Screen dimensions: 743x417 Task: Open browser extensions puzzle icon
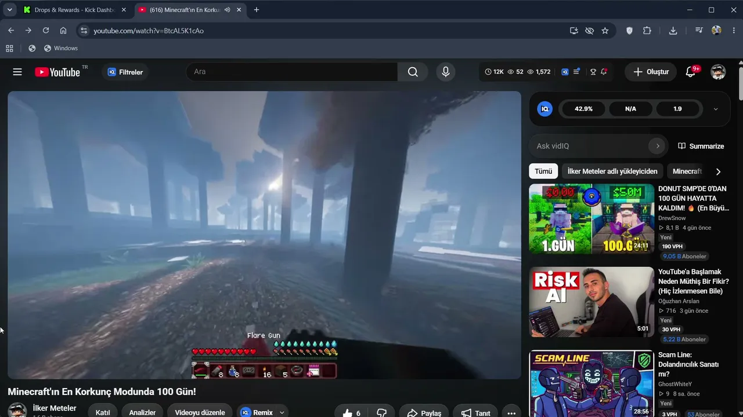(x=647, y=31)
